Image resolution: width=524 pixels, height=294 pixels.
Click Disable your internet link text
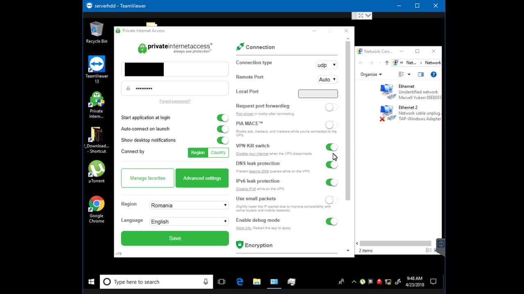point(252,154)
